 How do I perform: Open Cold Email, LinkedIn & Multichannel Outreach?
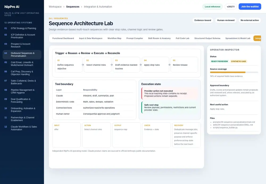22,64
